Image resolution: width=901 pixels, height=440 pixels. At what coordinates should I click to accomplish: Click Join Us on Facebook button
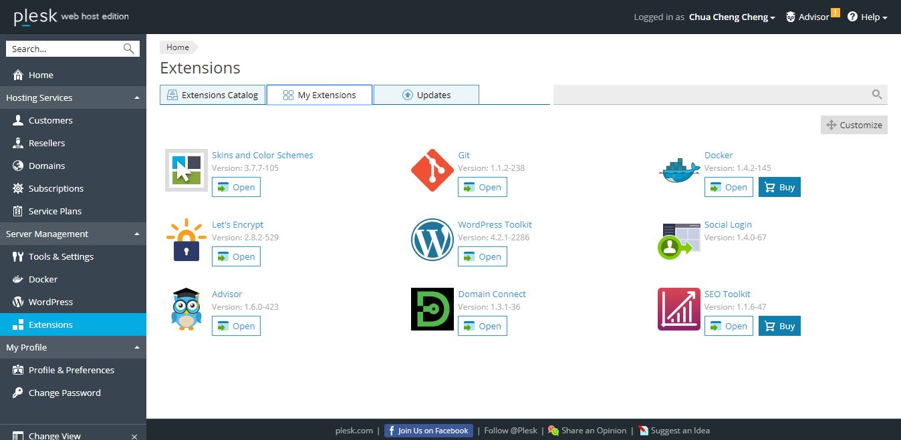coord(428,431)
